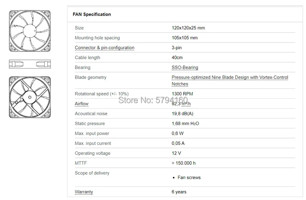The image size is (306, 200).
Task: Click the > 150.000 h MTTF value
Action: [x=184, y=163]
